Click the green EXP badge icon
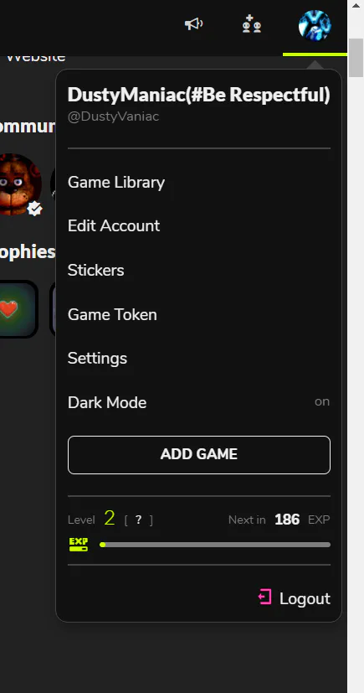Image resolution: width=364 pixels, height=693 pixels. [79, 545]
